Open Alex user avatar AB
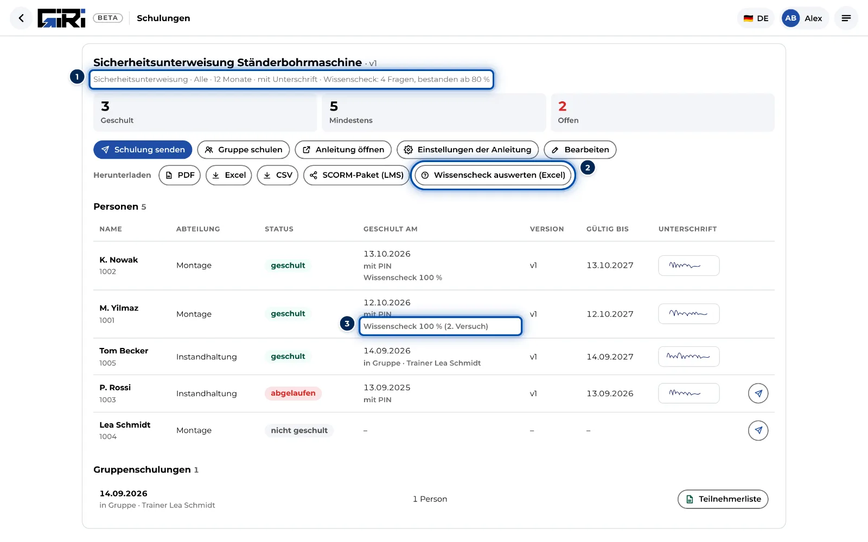The height and width of the screenshot is (542, 868). click(791, 18)
